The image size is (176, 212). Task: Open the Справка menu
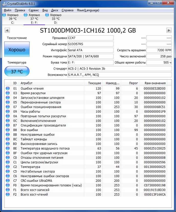click(x=67, y=10)
